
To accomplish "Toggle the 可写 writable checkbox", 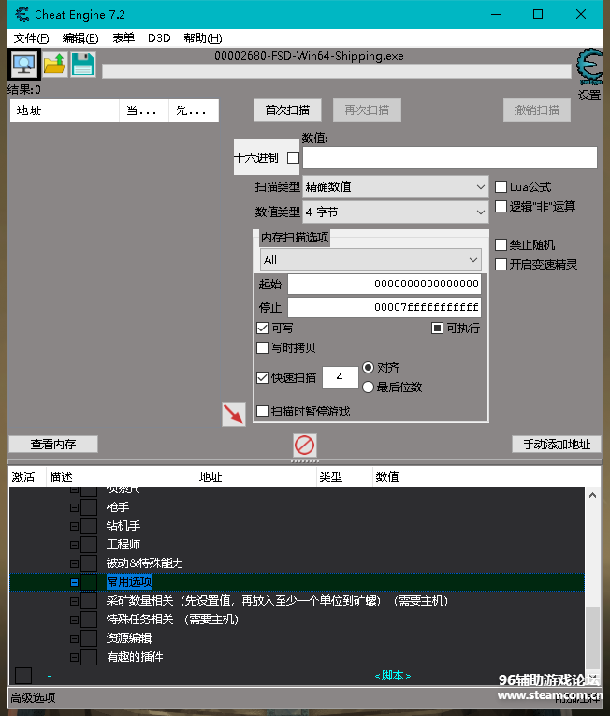I will click(263, 328).
